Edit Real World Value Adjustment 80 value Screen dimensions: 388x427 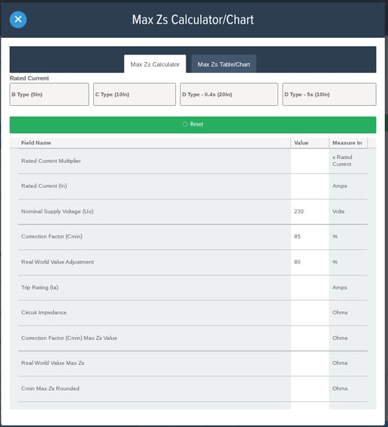(x=310, y=262)
